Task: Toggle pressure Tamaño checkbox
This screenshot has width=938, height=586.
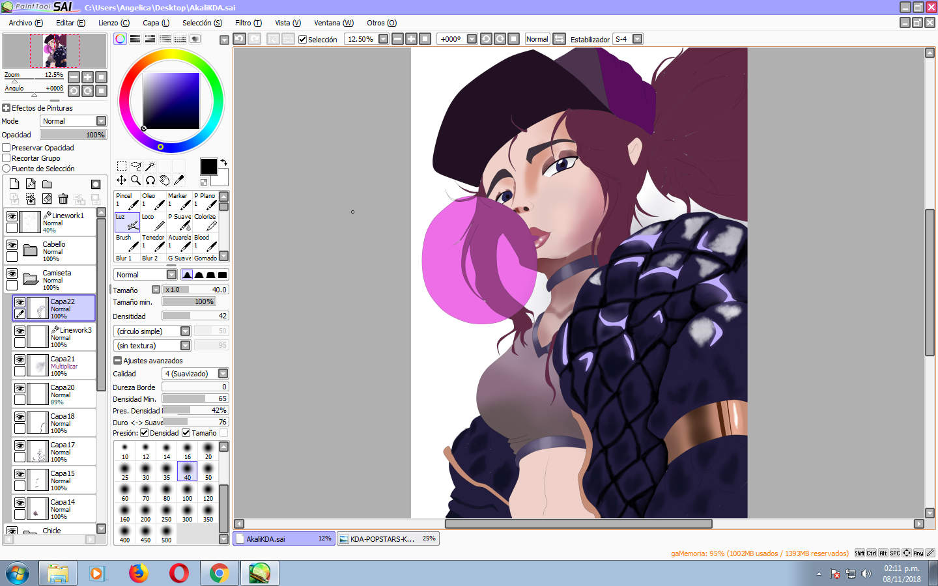Action: click(186, 433)
